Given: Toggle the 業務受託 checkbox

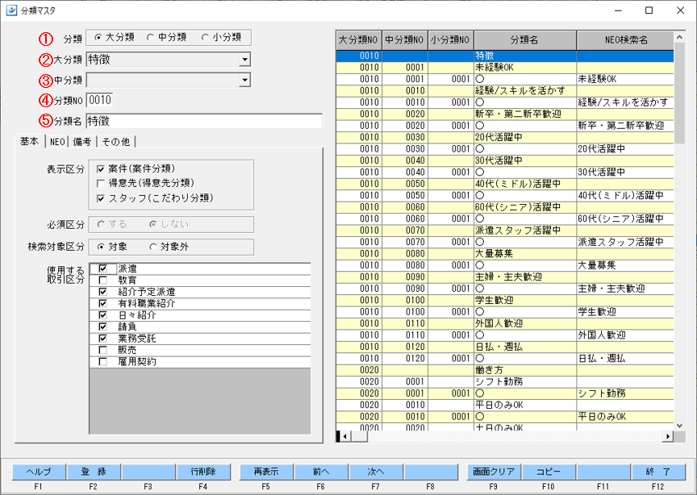Looking at the screenshot, I should 102,339.
